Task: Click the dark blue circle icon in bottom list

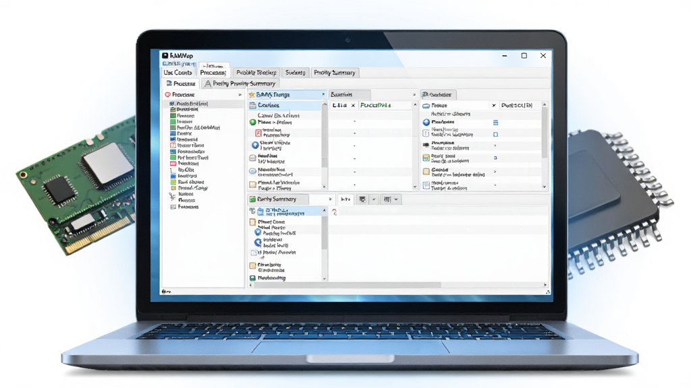Action: pos(258,243)
